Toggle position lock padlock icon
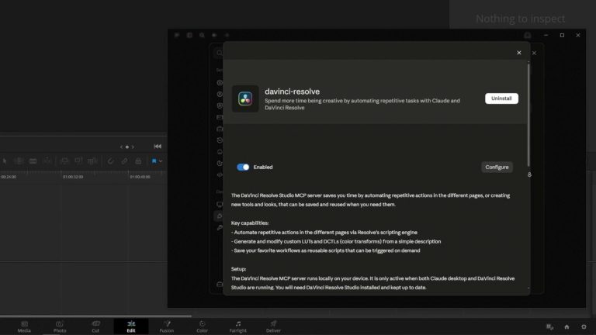 pyautogui.click(x=138, y=161)
